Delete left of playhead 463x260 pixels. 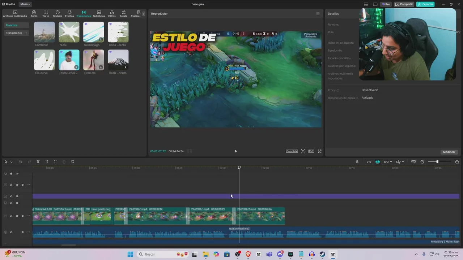click(47, 162)
